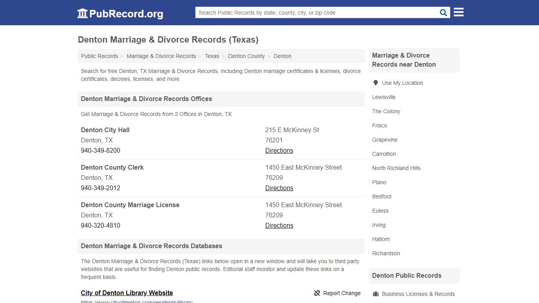This screenshot has height=303, width=539.
Task: Click the Denton Public Records sidebar heading
Action: tap(407, 275)
